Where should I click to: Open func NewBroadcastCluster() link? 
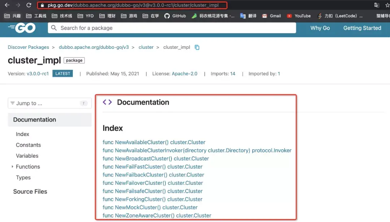click(156, 159)
